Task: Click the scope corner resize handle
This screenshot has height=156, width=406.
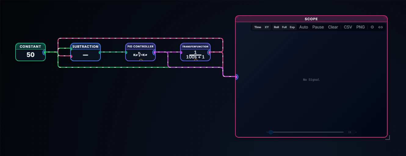Action: point(387,138)
